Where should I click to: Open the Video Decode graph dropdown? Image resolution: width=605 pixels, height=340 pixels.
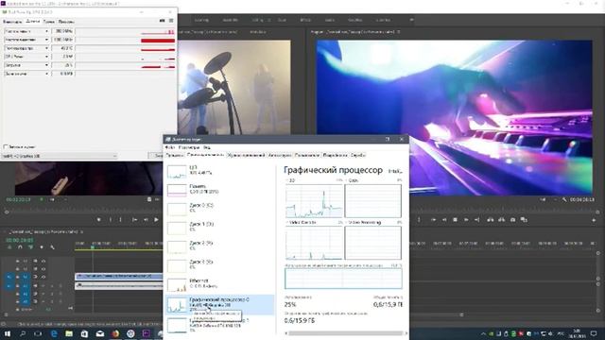click(286, 223)
